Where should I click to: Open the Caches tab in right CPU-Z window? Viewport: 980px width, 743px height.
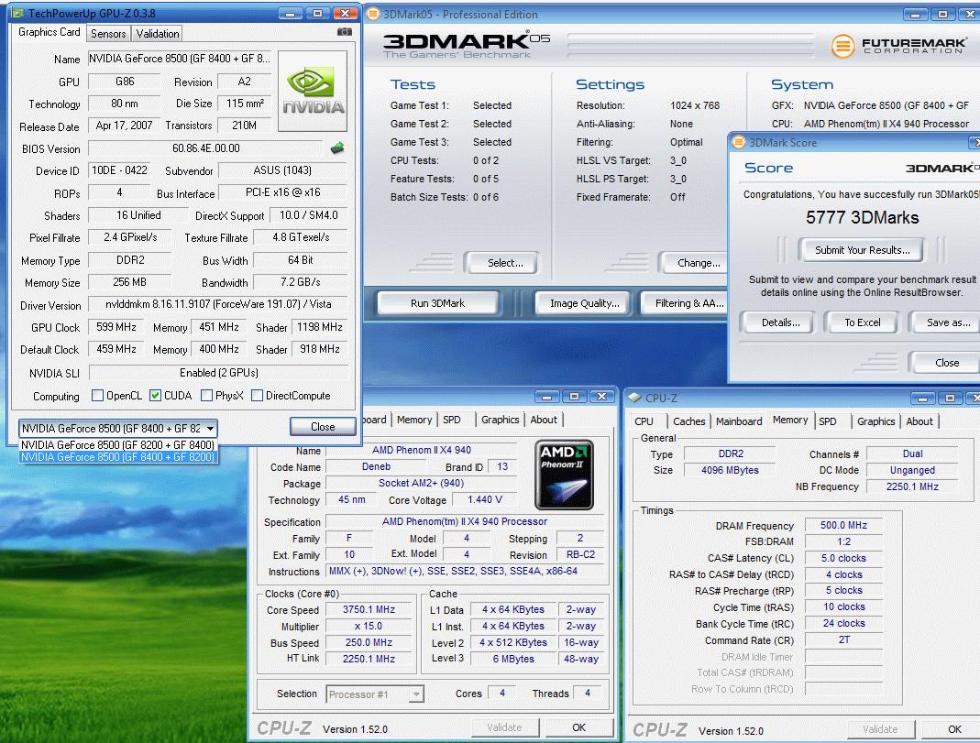(x=688, y=421)
